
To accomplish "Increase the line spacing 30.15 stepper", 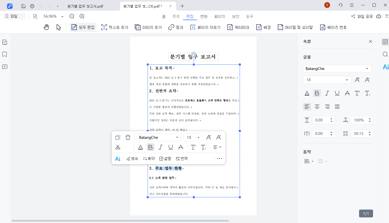I will click(x=370, y=132).
